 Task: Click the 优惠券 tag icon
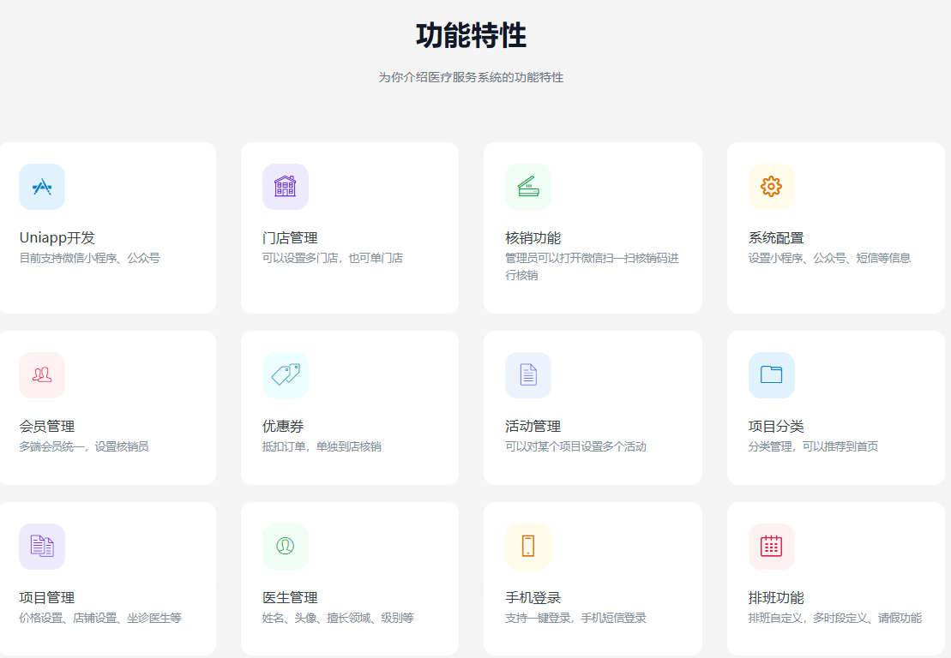coord(285,375)
